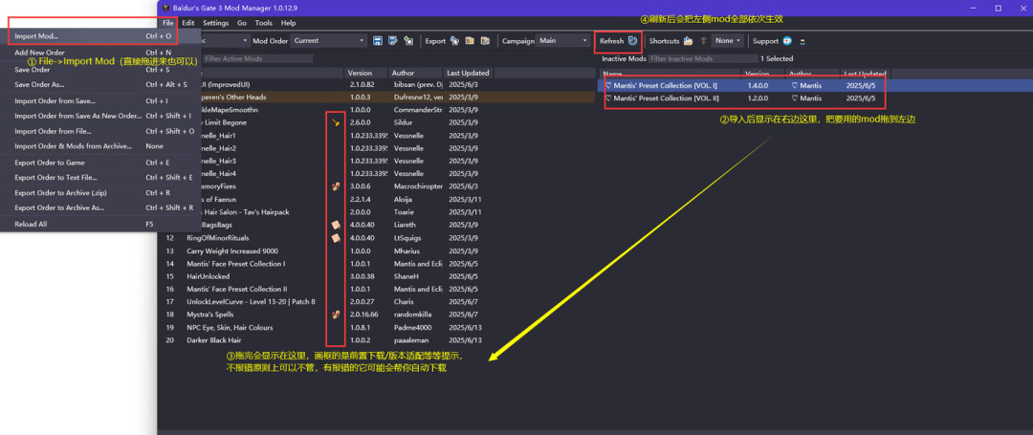
Task: Click the Save Order disk icon
Action: (378, 41)
